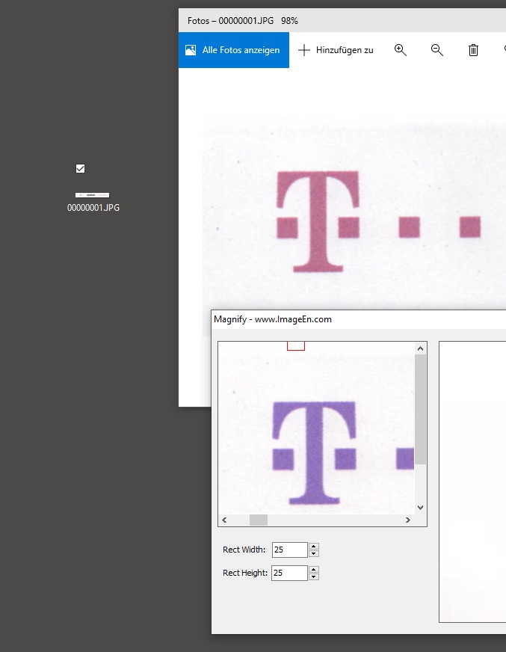This screenshot has height=652, width=506.
Task: Click the Fotos – 00000001.JPG window title
Action: point(243,21)
